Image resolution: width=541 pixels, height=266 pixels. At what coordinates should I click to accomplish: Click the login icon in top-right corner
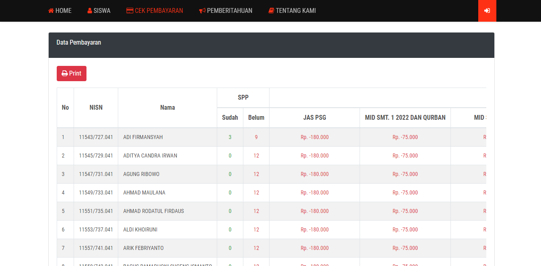(487, 11)
